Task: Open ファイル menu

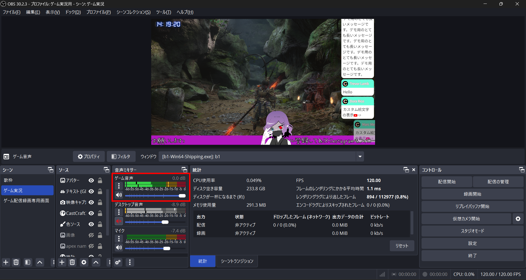Action: point(12,12)
